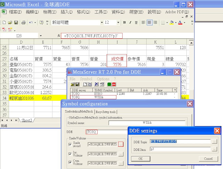
Task: Open the Undo history dropdown arrow
Action: [x=35, y=23]
